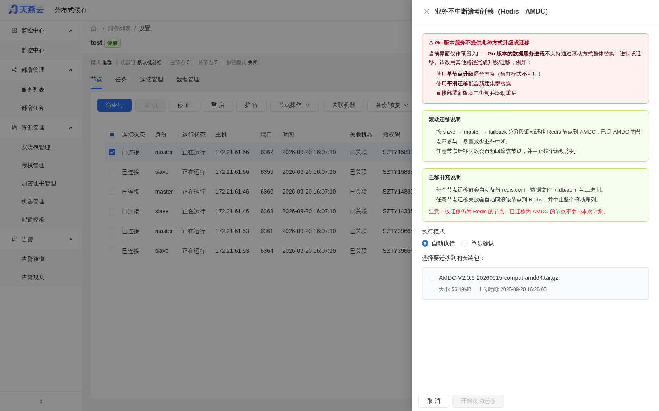Viewport: 659px width, 411px height.
Task: Collapse the 部署管理 menu group chevron
Action: point(71,70)
